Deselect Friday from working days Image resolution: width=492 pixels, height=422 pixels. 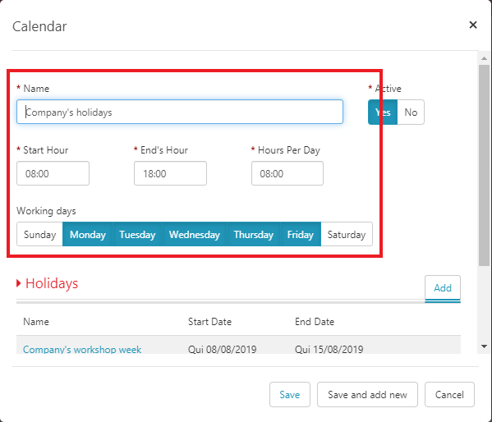point(301,234)
